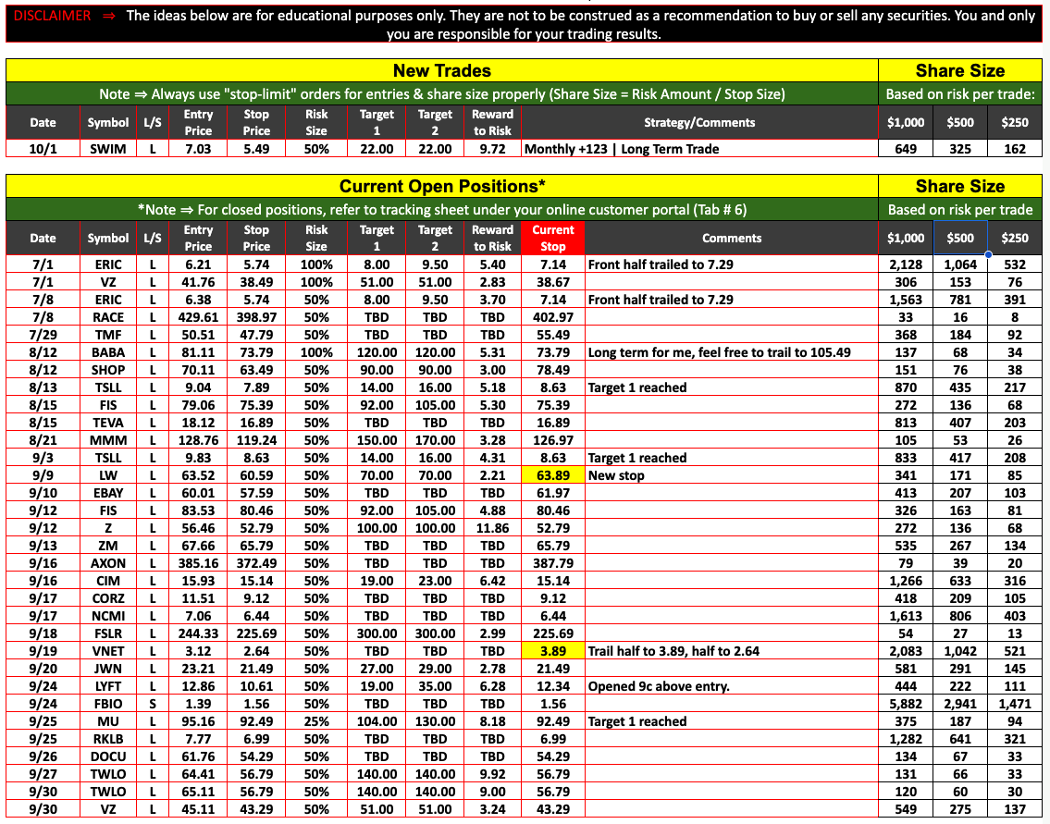Viewport: 1050px width, 824px height.
Task: Select the AXON symbol cell
Action: coord(108,563)
